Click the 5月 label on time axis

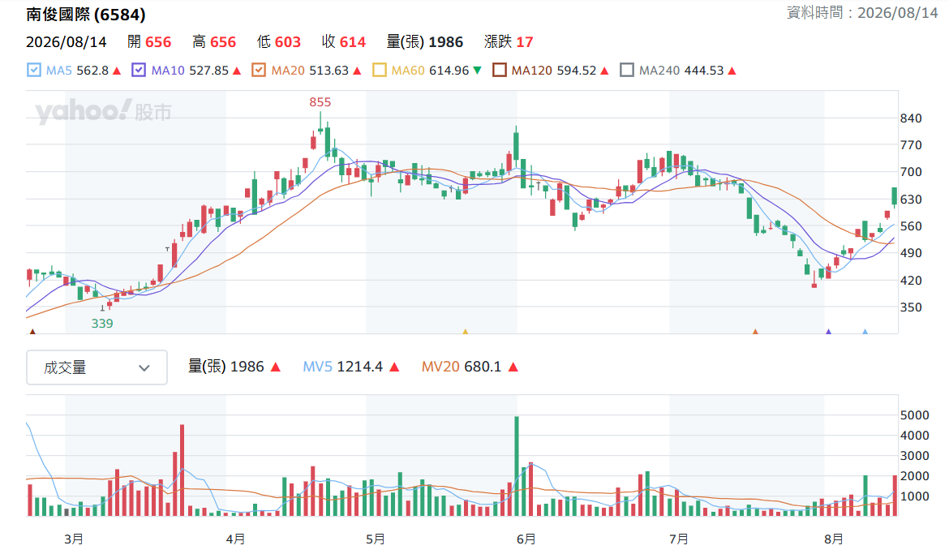pos(376,539)
